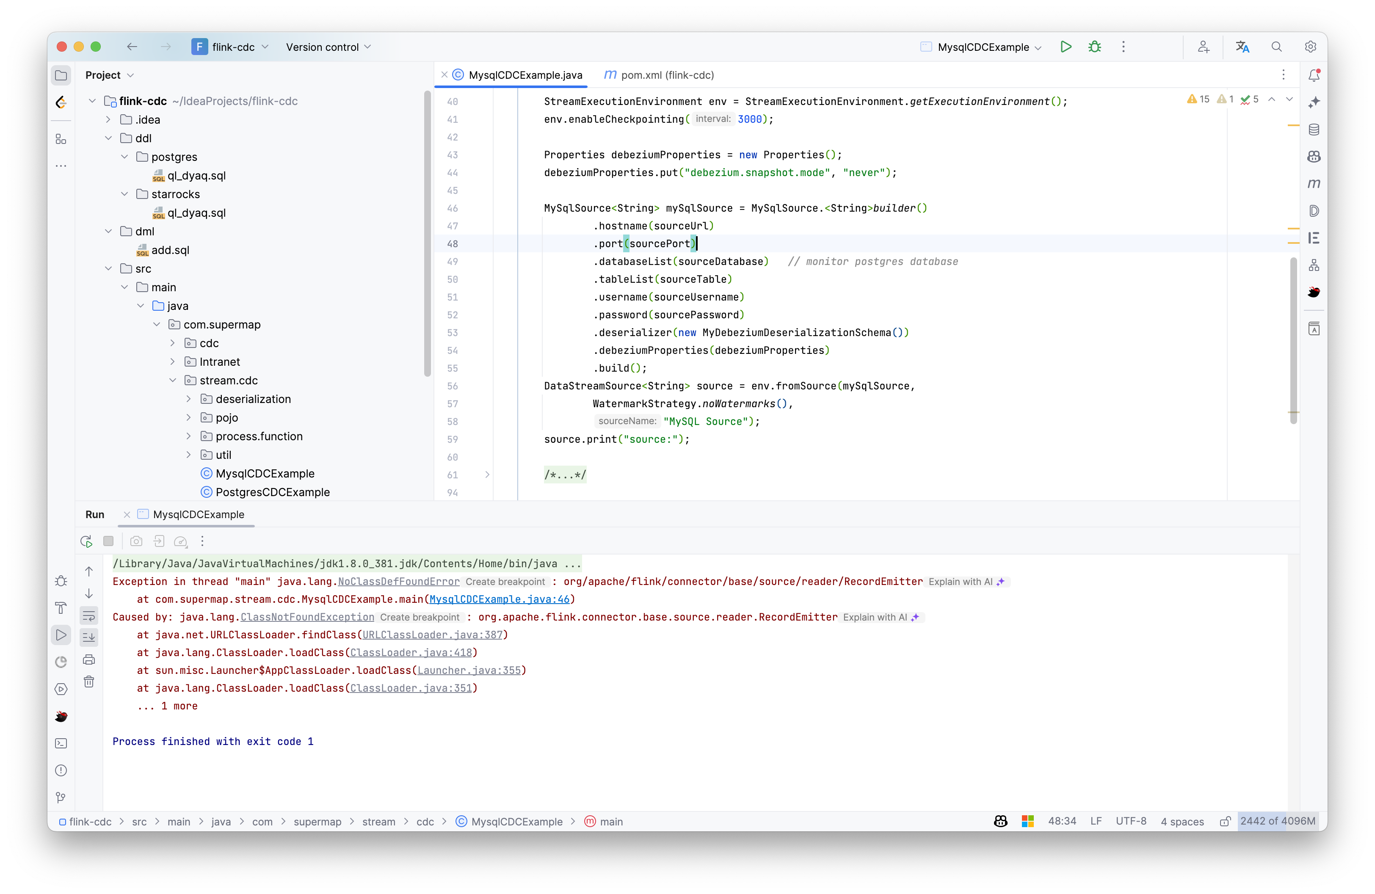Open the URLClassLoader.java:387 link
This screenshot has width=1375, height=894.
click(x=432, y=635)
